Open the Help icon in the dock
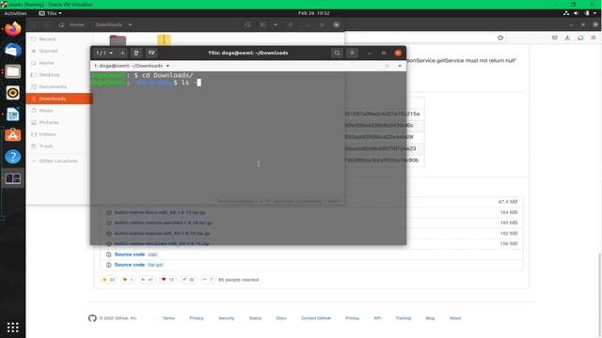602x338 pixels. tap(12, 157)
